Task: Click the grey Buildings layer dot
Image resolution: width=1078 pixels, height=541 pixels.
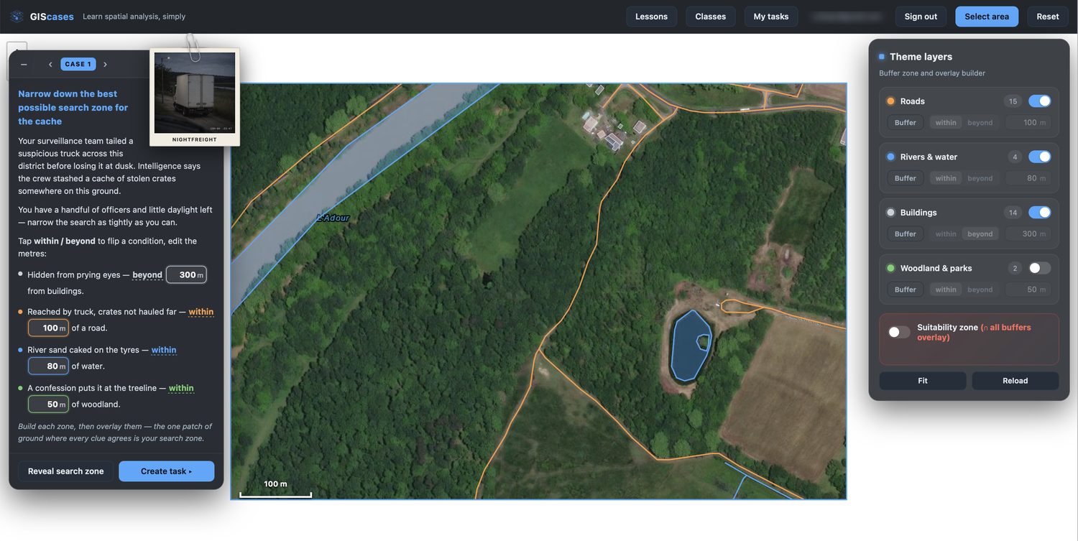Action: [891, 213]
